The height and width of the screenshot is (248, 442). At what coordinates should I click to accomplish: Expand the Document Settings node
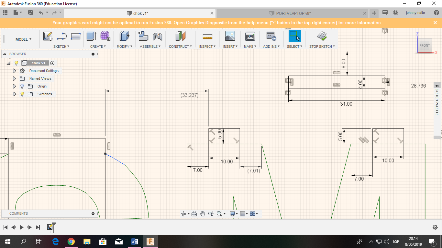click(14, 71)
